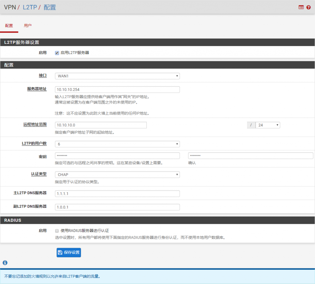The height and width of the screenshot is (284, 315).
Task: Open the related log entries icon
Action: coord(301,7)
